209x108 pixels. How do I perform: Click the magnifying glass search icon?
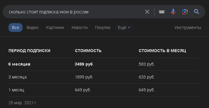pos(196,12)
